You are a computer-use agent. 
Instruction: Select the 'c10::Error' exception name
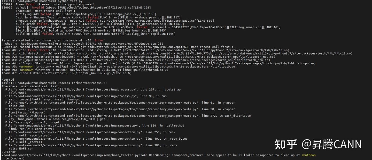(x=94, y=40)
